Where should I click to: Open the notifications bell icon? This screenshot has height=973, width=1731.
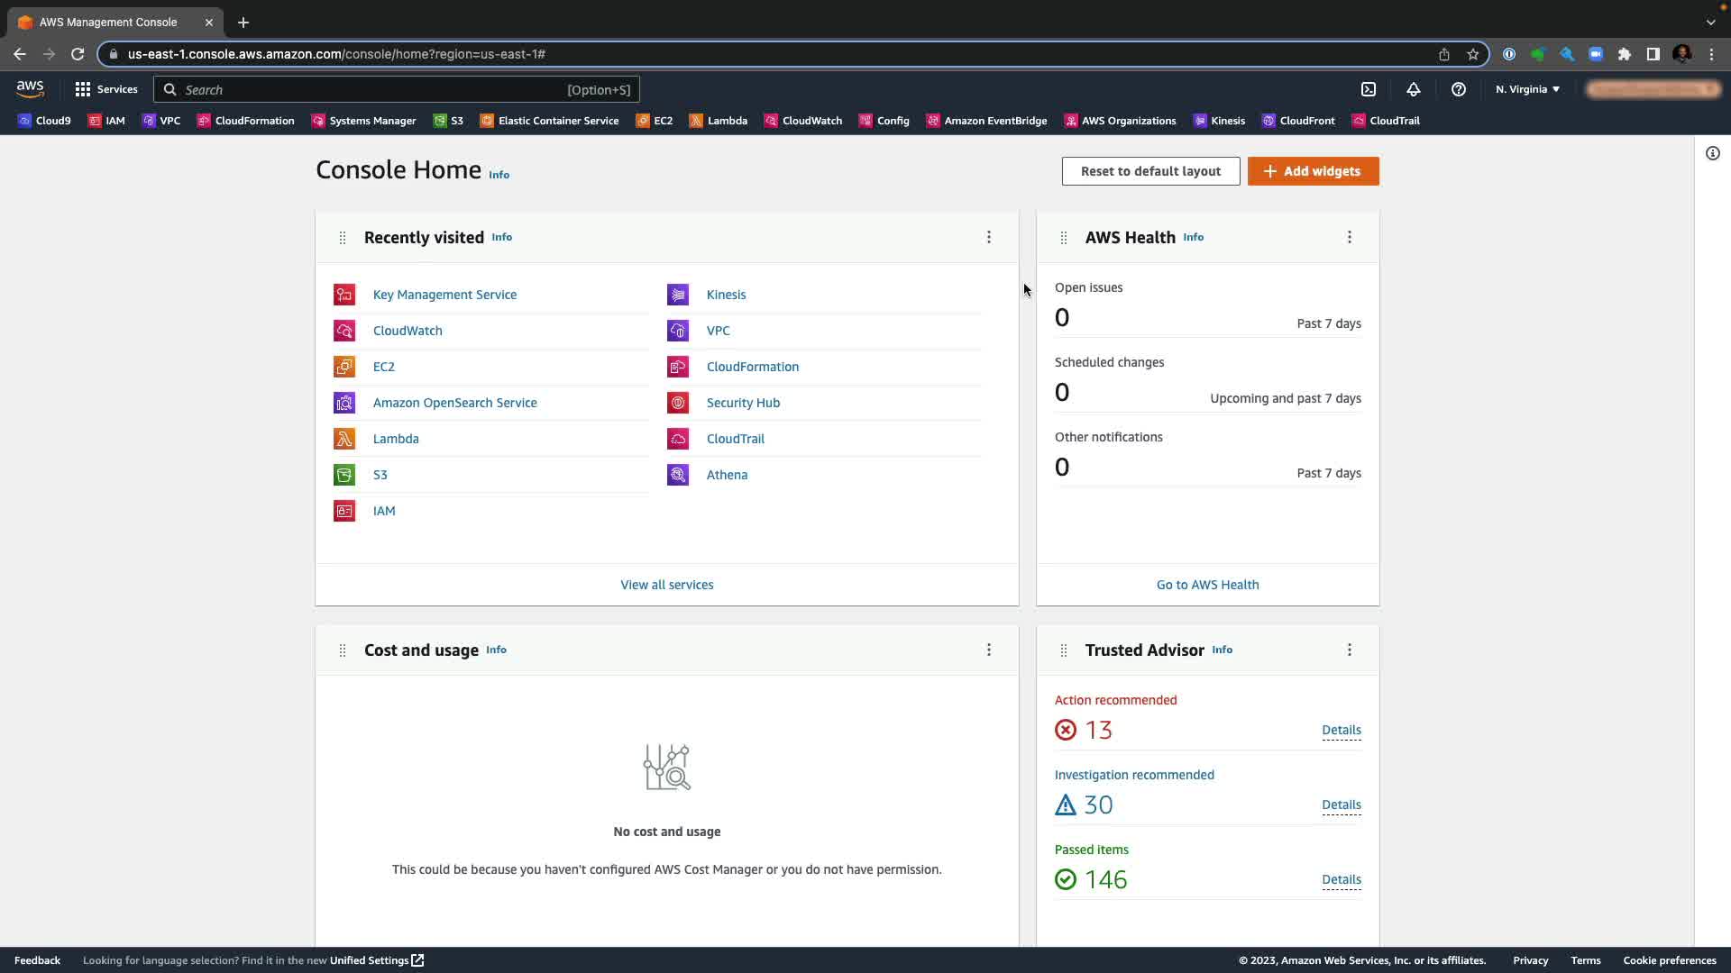tap(1413, 89)
